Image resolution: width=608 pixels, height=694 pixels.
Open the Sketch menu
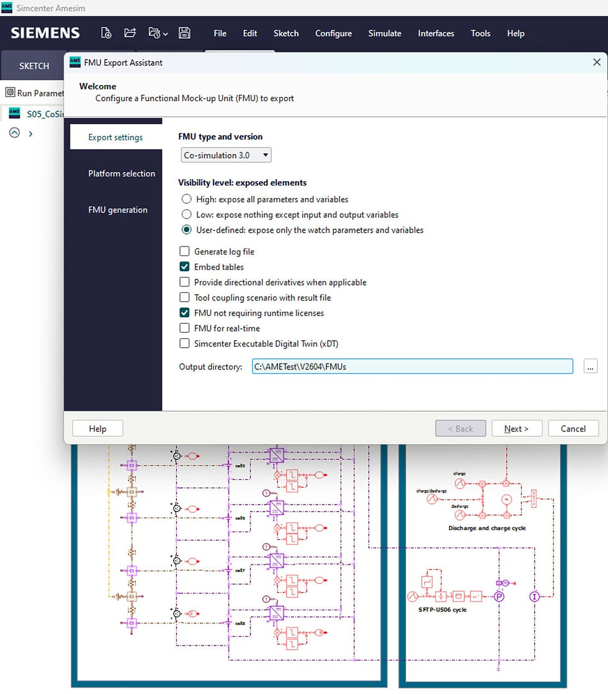(x=286, y=33)
